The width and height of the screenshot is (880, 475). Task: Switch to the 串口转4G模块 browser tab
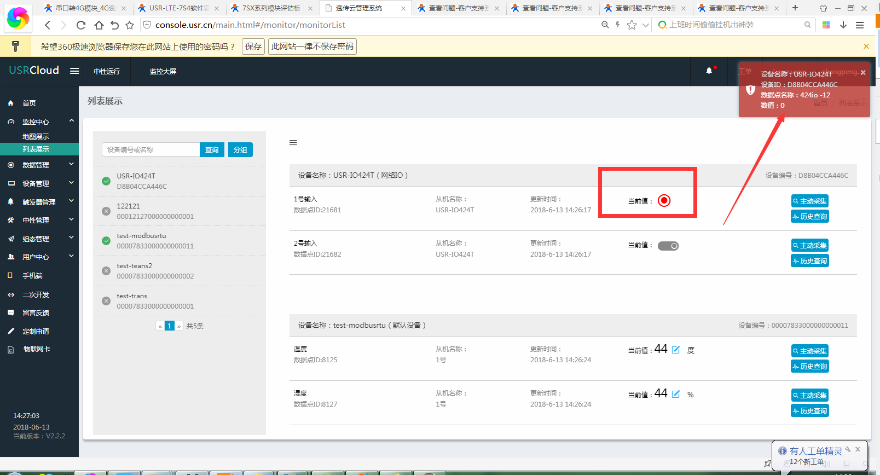[x=85, y=8]
